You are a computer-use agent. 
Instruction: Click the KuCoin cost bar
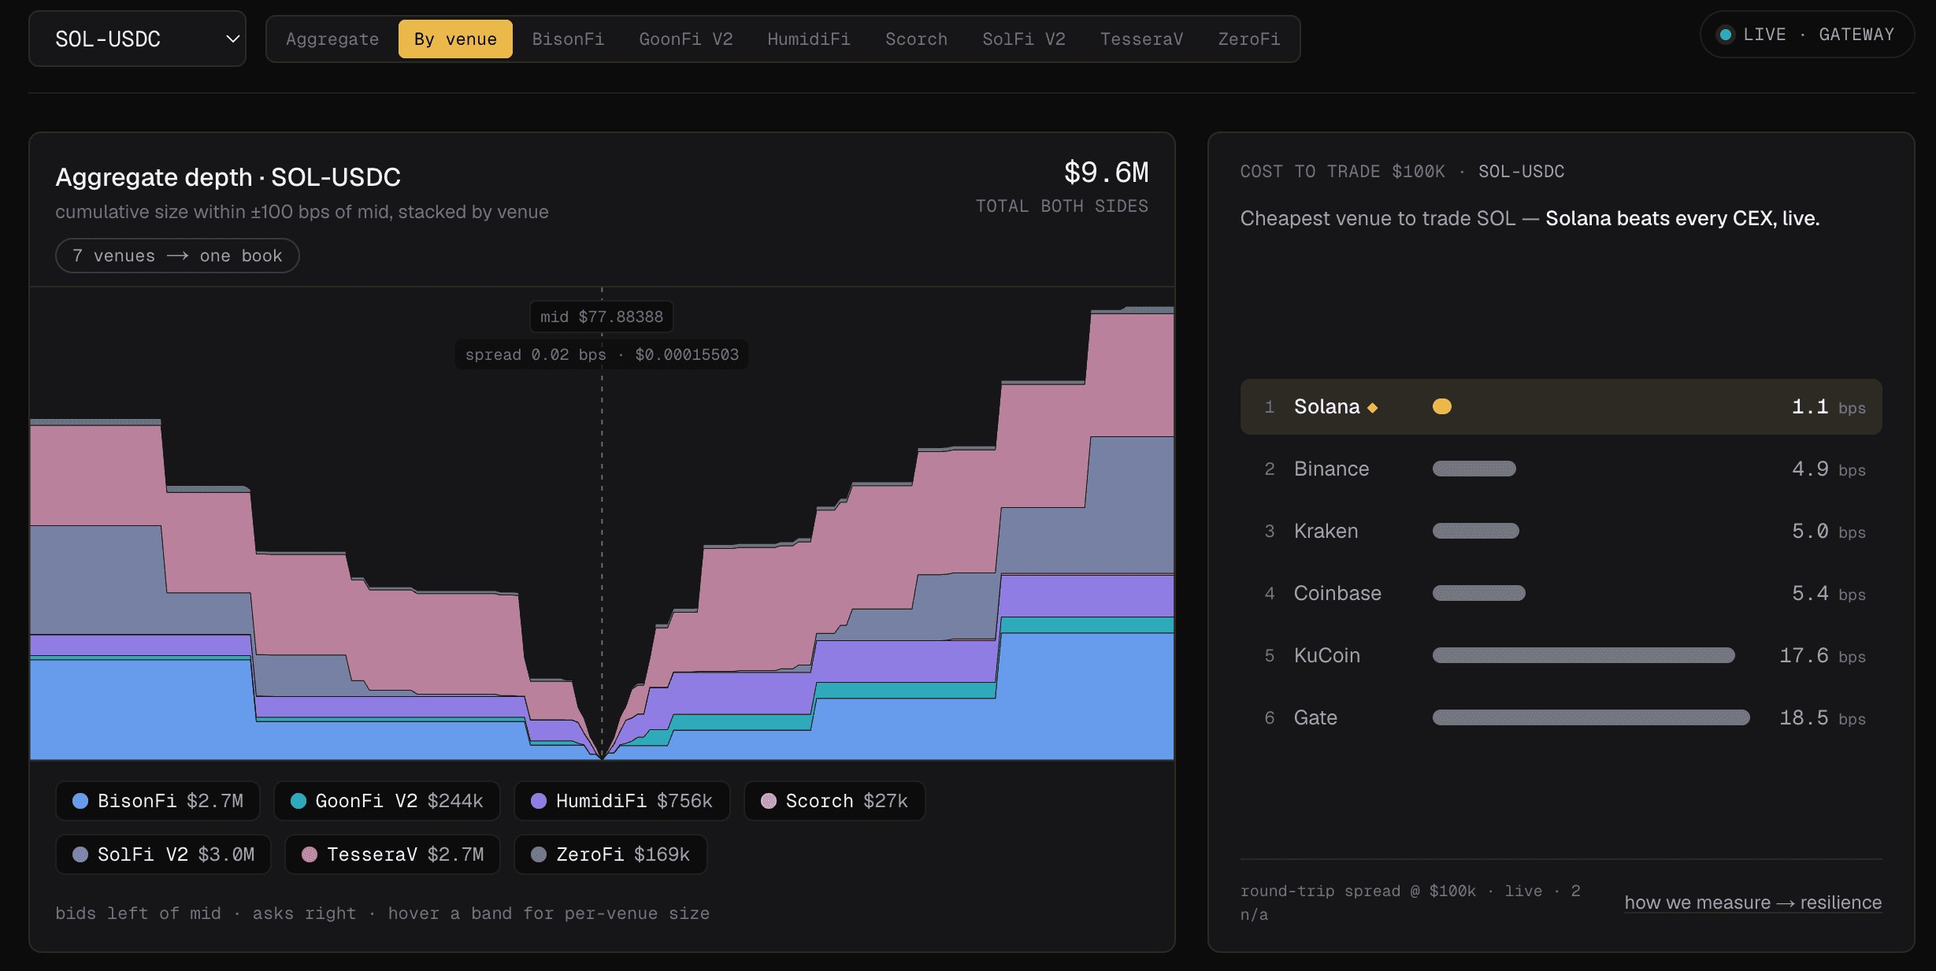1583,655
